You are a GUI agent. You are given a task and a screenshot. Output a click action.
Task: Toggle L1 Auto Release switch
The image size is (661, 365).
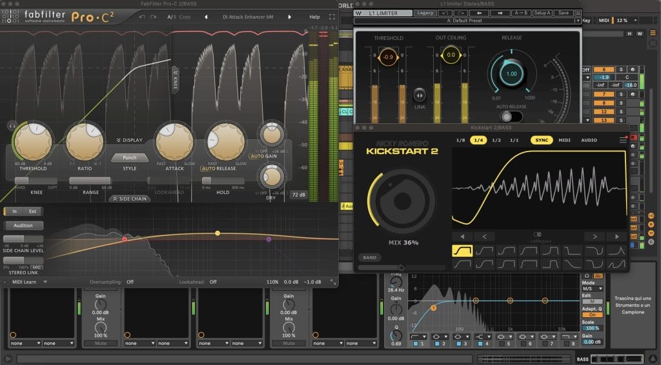click(511, 117)
